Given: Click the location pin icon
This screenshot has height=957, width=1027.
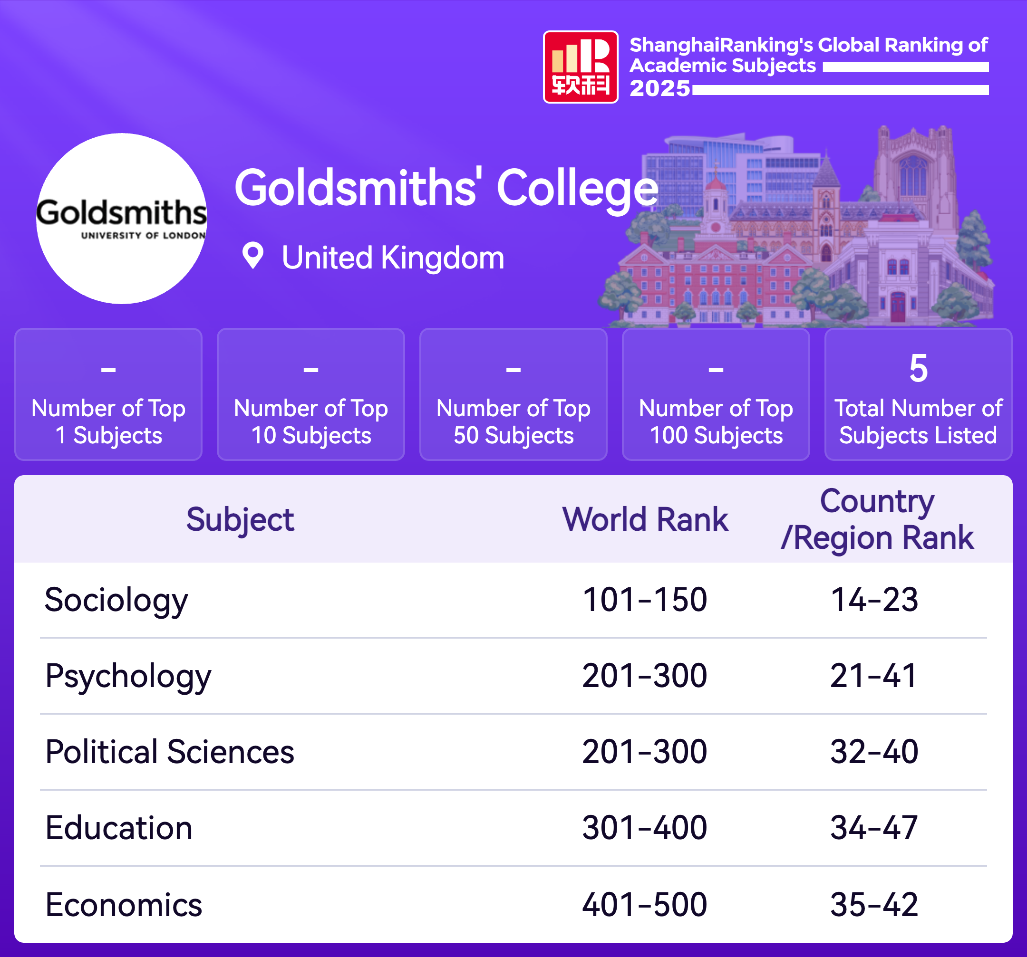Looking at the screenshot, I should click(x=252, y=256).
